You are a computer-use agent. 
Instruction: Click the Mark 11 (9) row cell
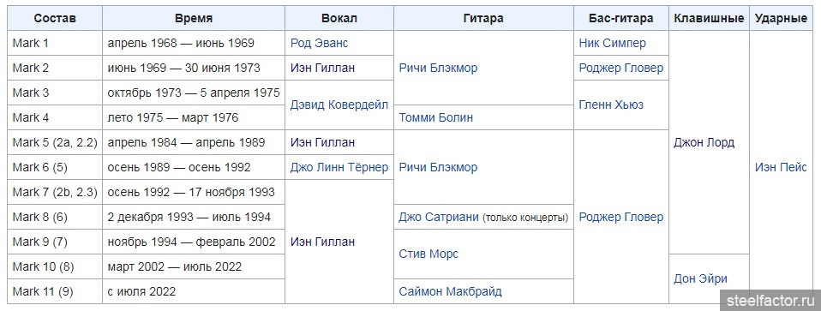[x=55, y=291]
